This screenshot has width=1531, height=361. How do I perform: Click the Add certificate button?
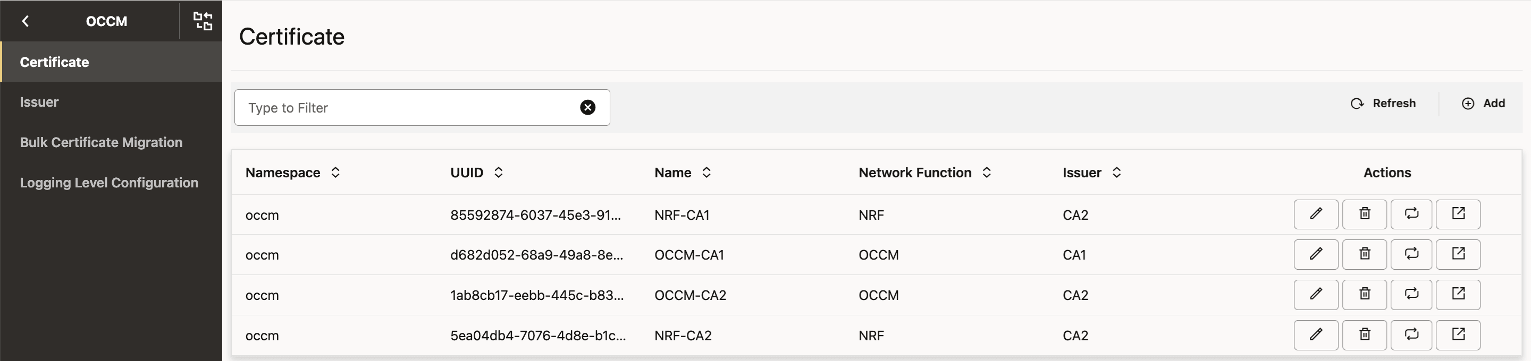(x=1483, y=104)
